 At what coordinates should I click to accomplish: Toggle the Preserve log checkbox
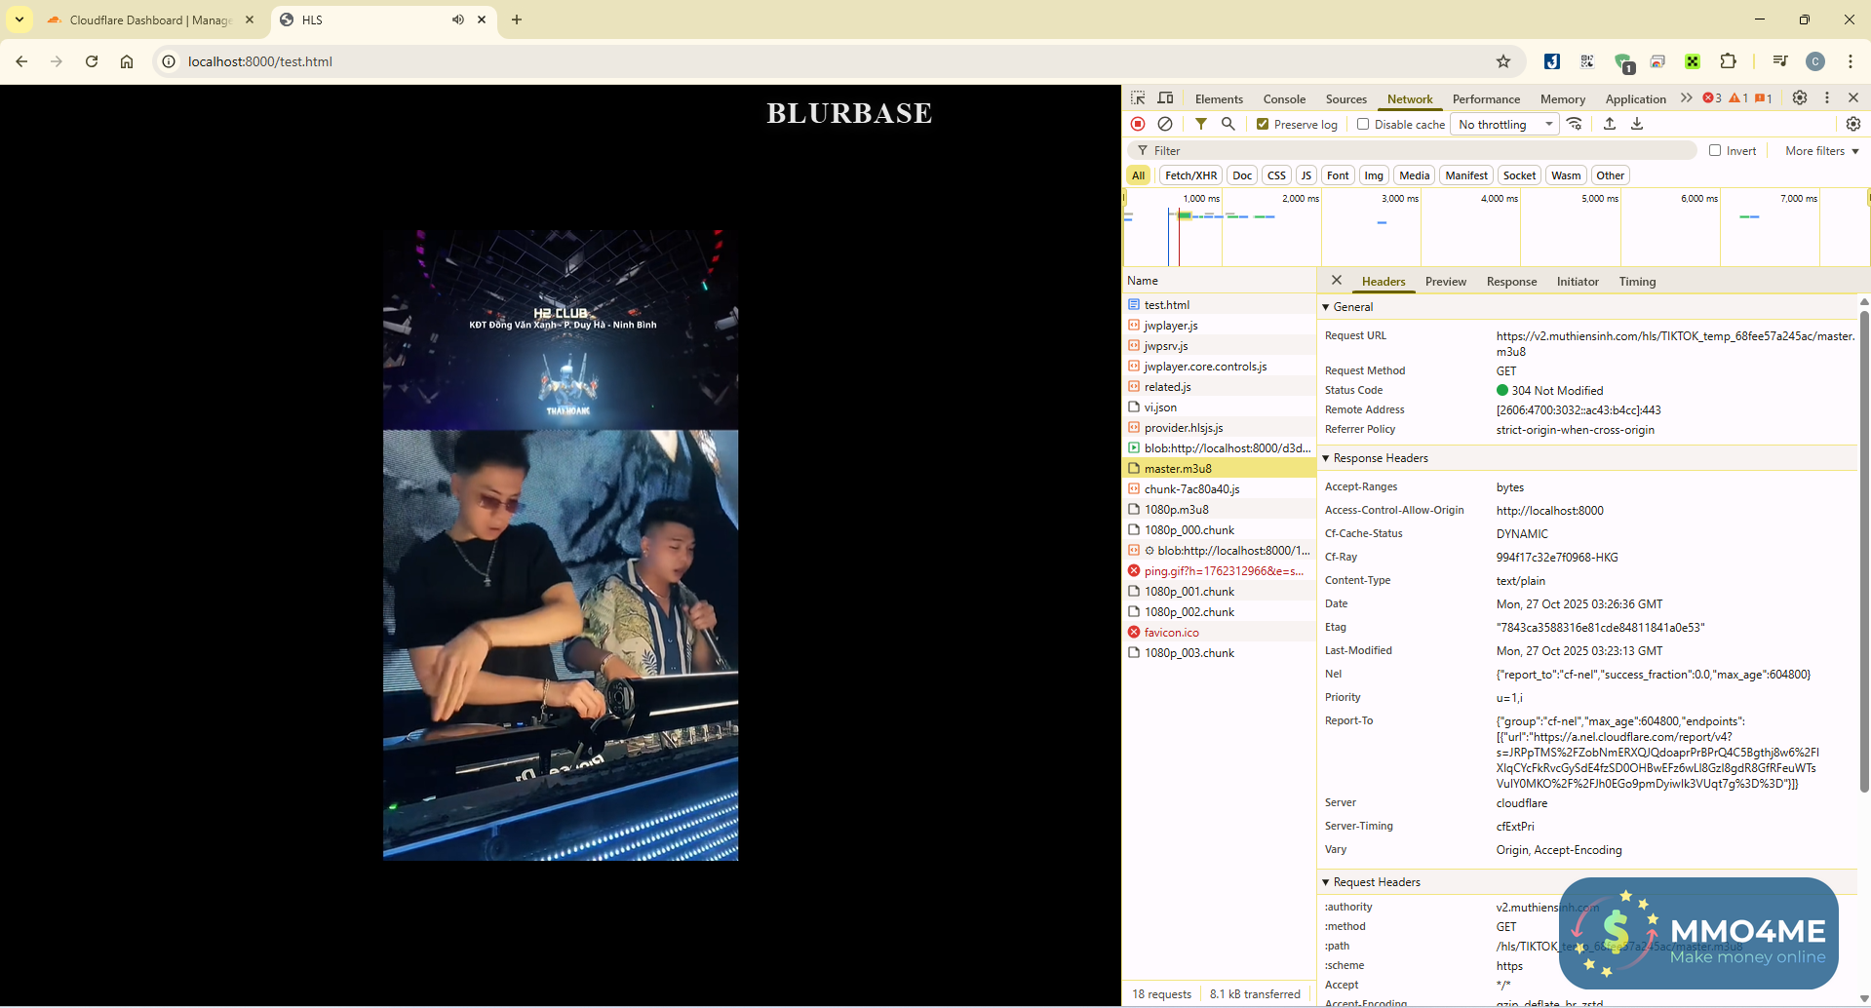pyautogui.click(x=1263, y=124)
